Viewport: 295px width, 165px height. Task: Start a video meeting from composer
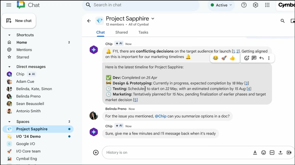point(289,153)
